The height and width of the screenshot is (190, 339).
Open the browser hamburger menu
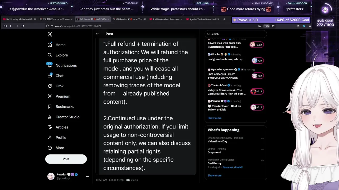pos(310,26)
